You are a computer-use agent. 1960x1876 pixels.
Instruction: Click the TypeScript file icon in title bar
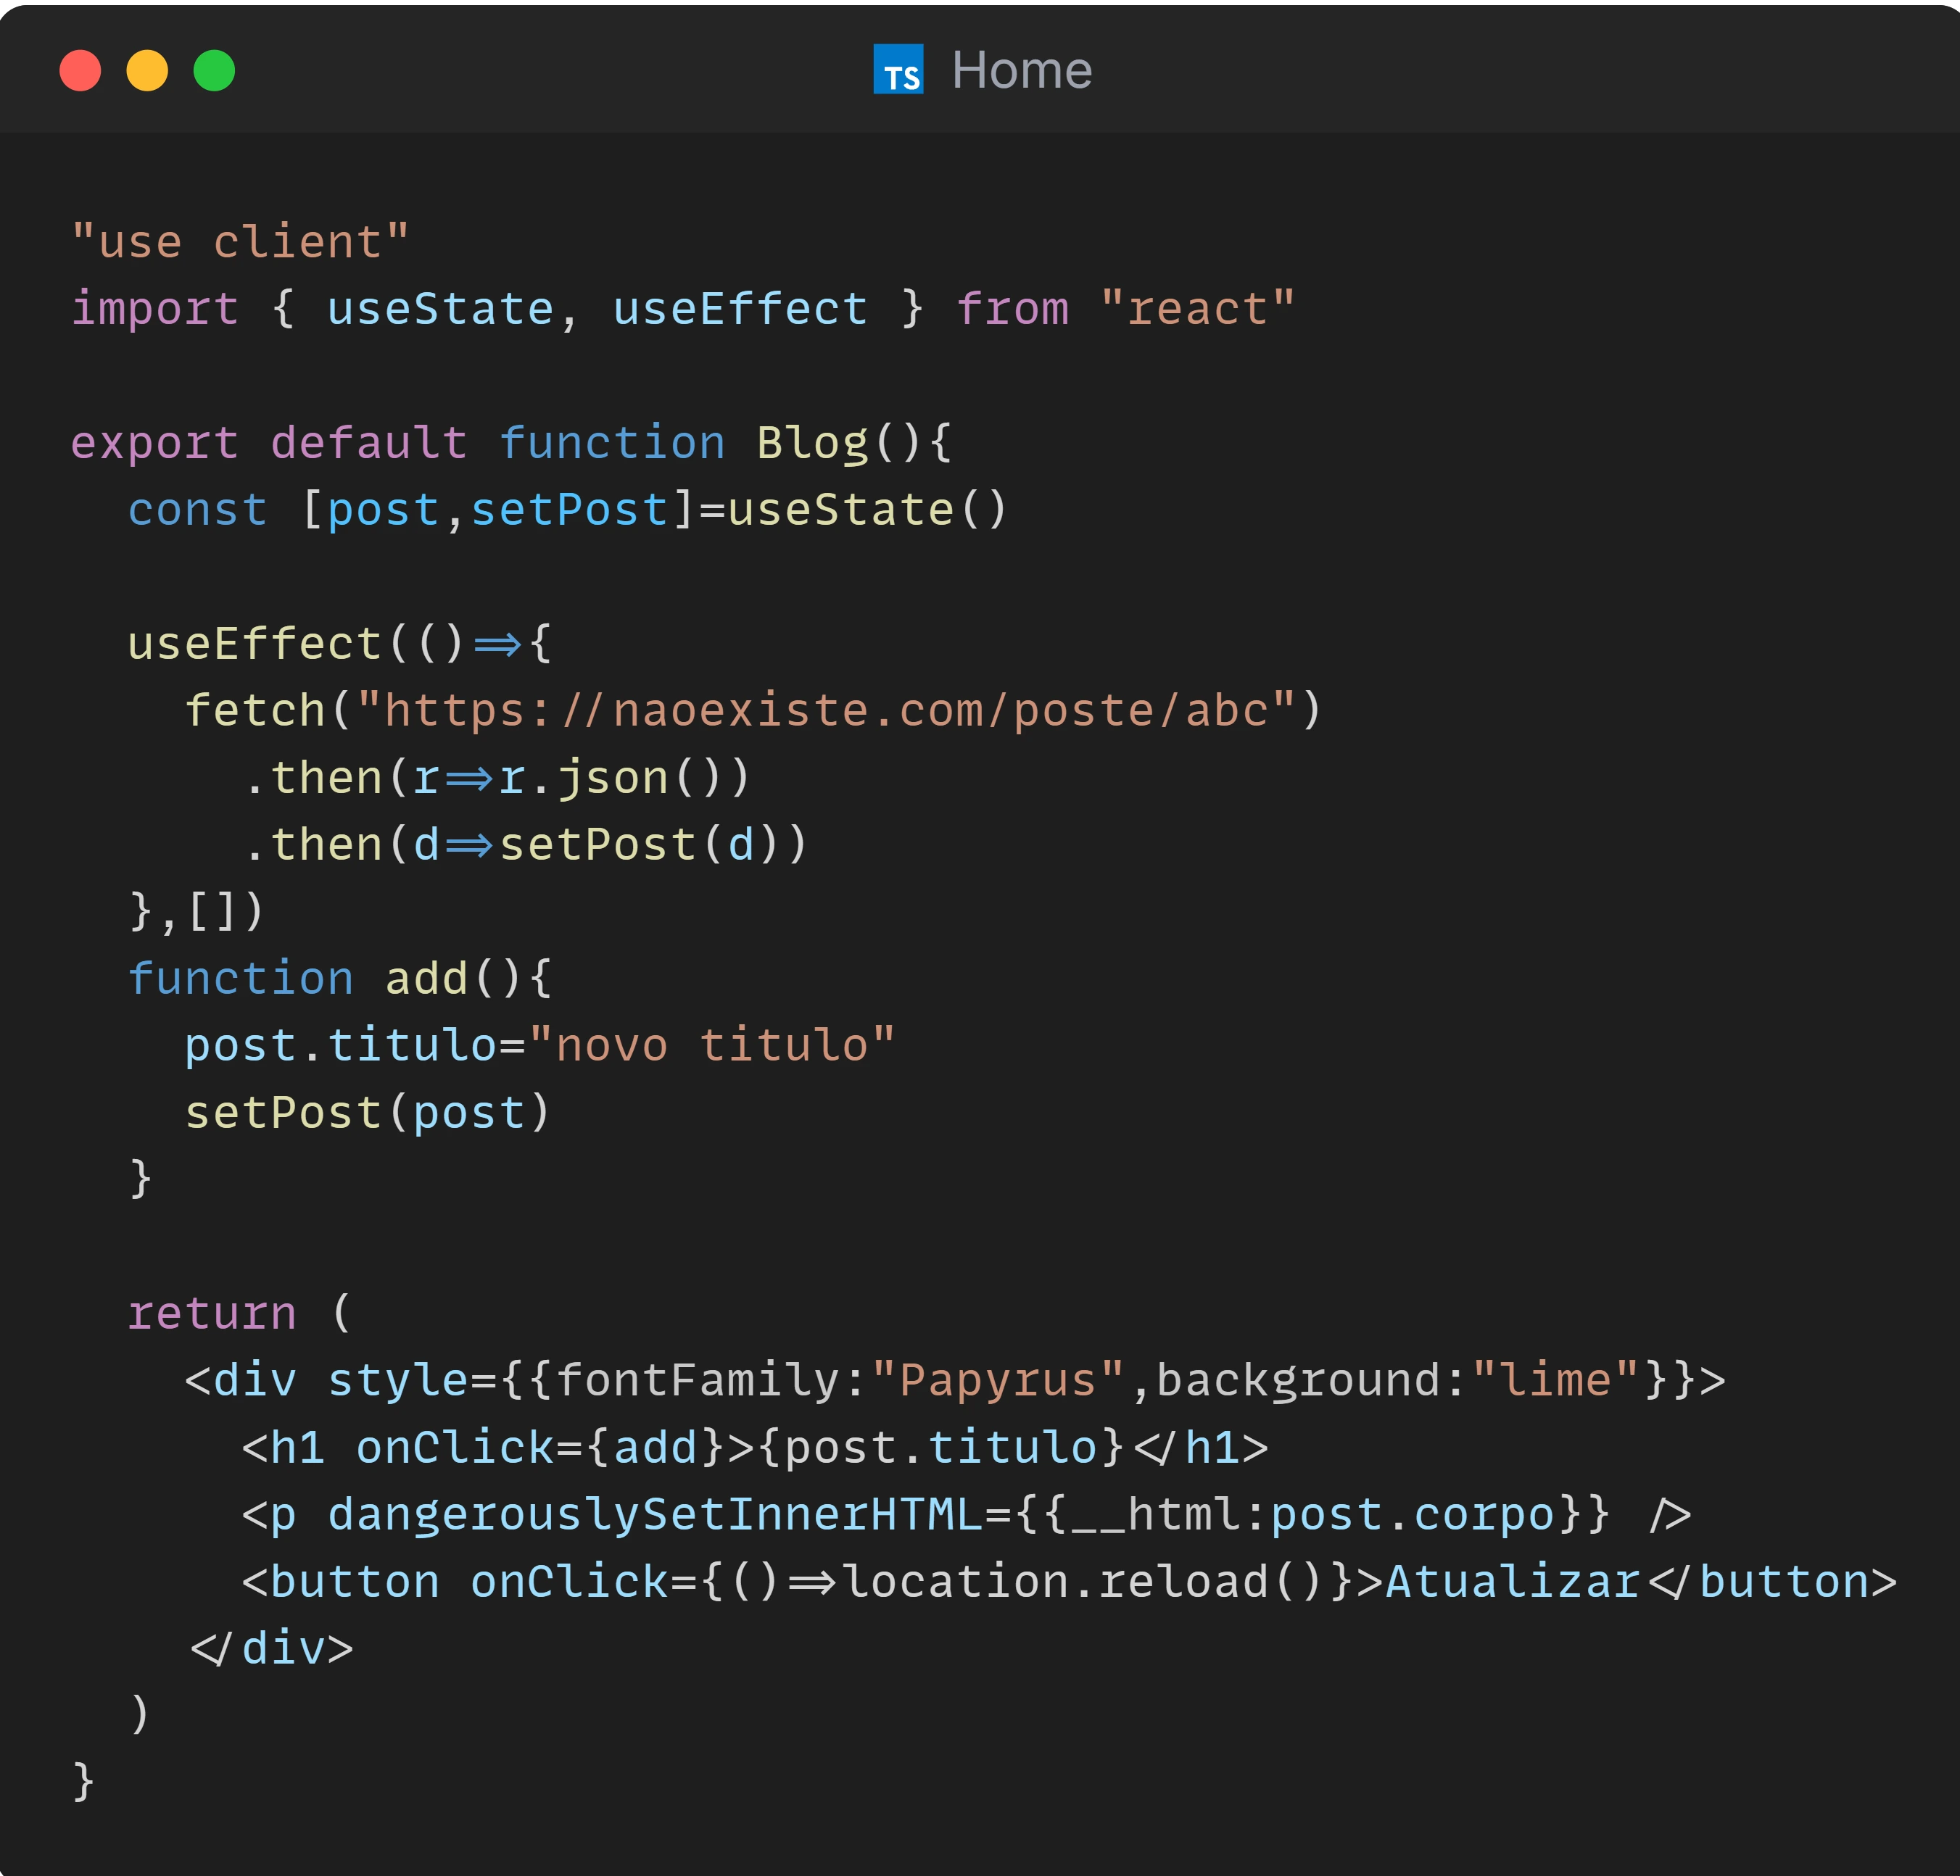(x=897, y=70)
